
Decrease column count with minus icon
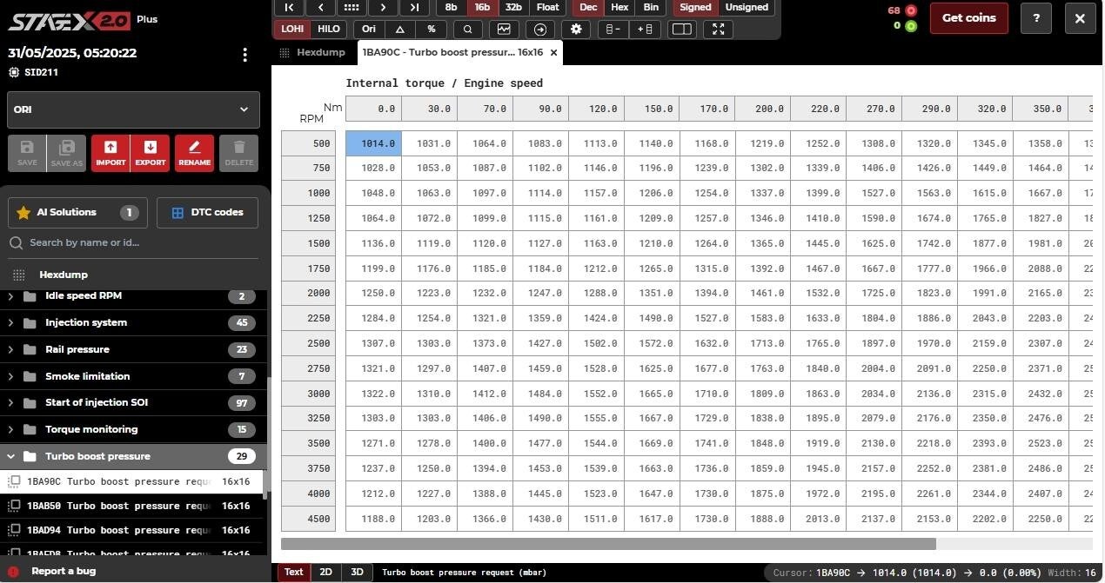point(613,29)
